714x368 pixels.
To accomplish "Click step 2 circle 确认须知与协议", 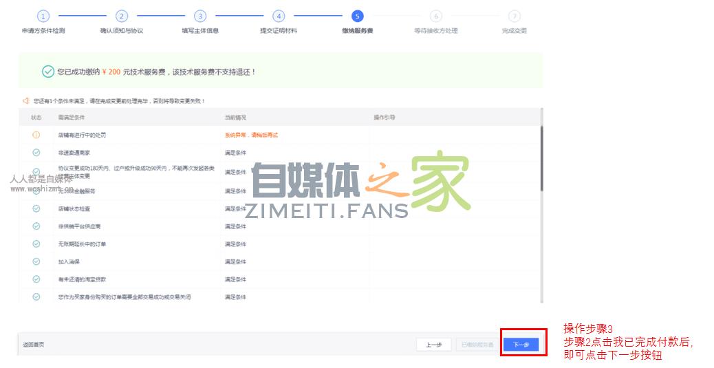I will click(121, 17).
